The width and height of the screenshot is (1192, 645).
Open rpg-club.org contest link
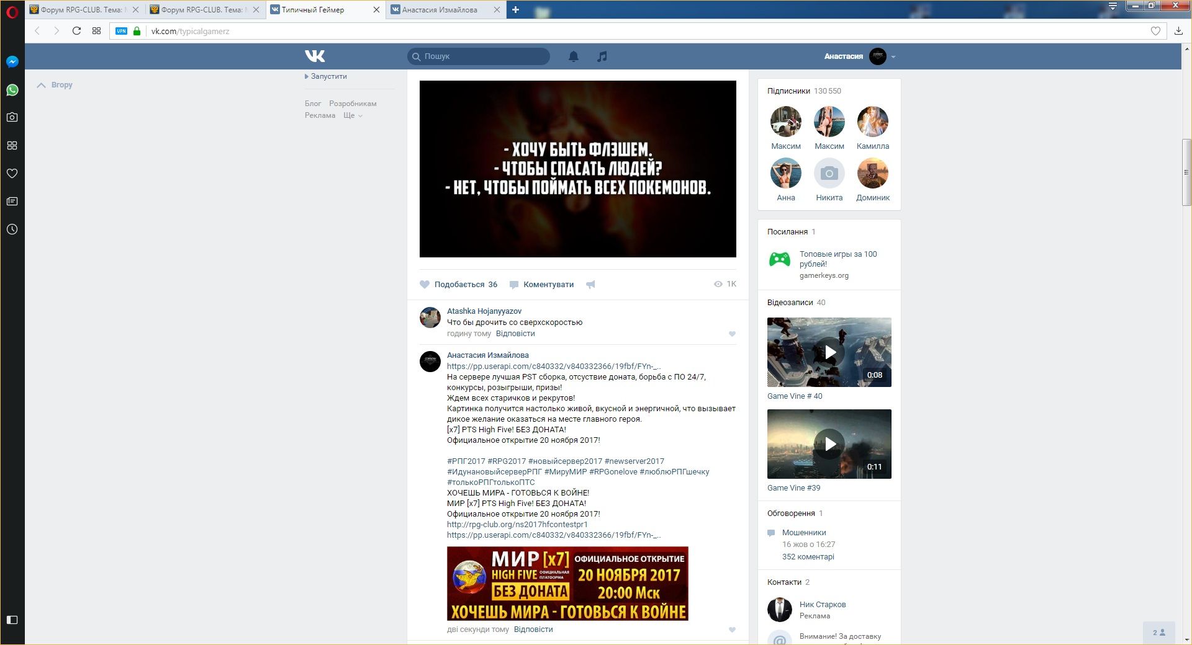point(517,525)
